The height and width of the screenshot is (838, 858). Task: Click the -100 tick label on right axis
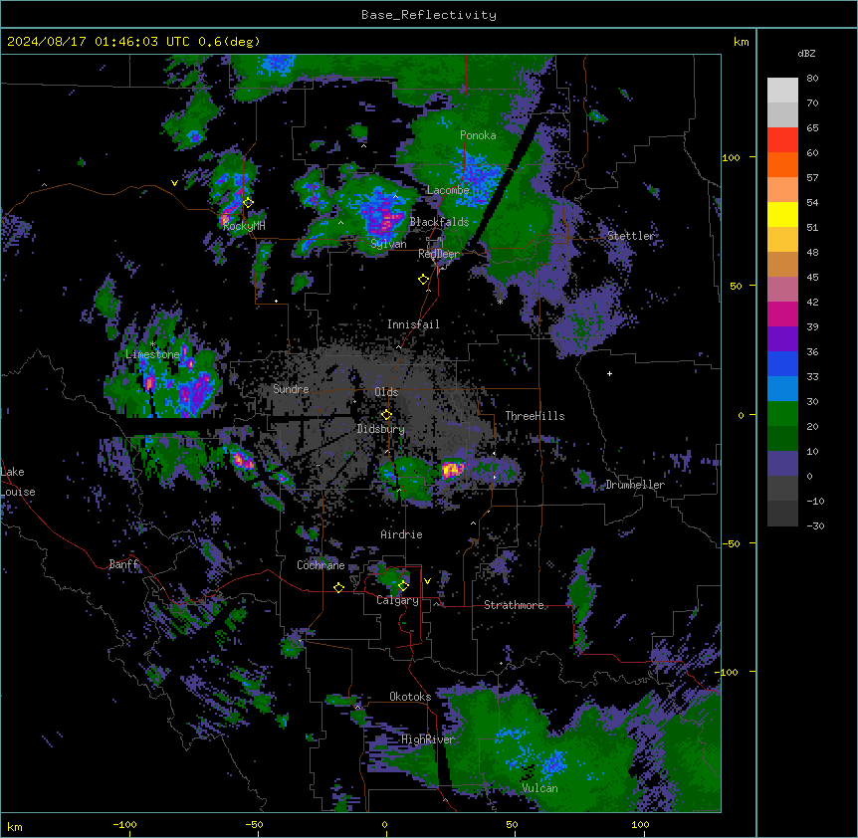point(727,672)
